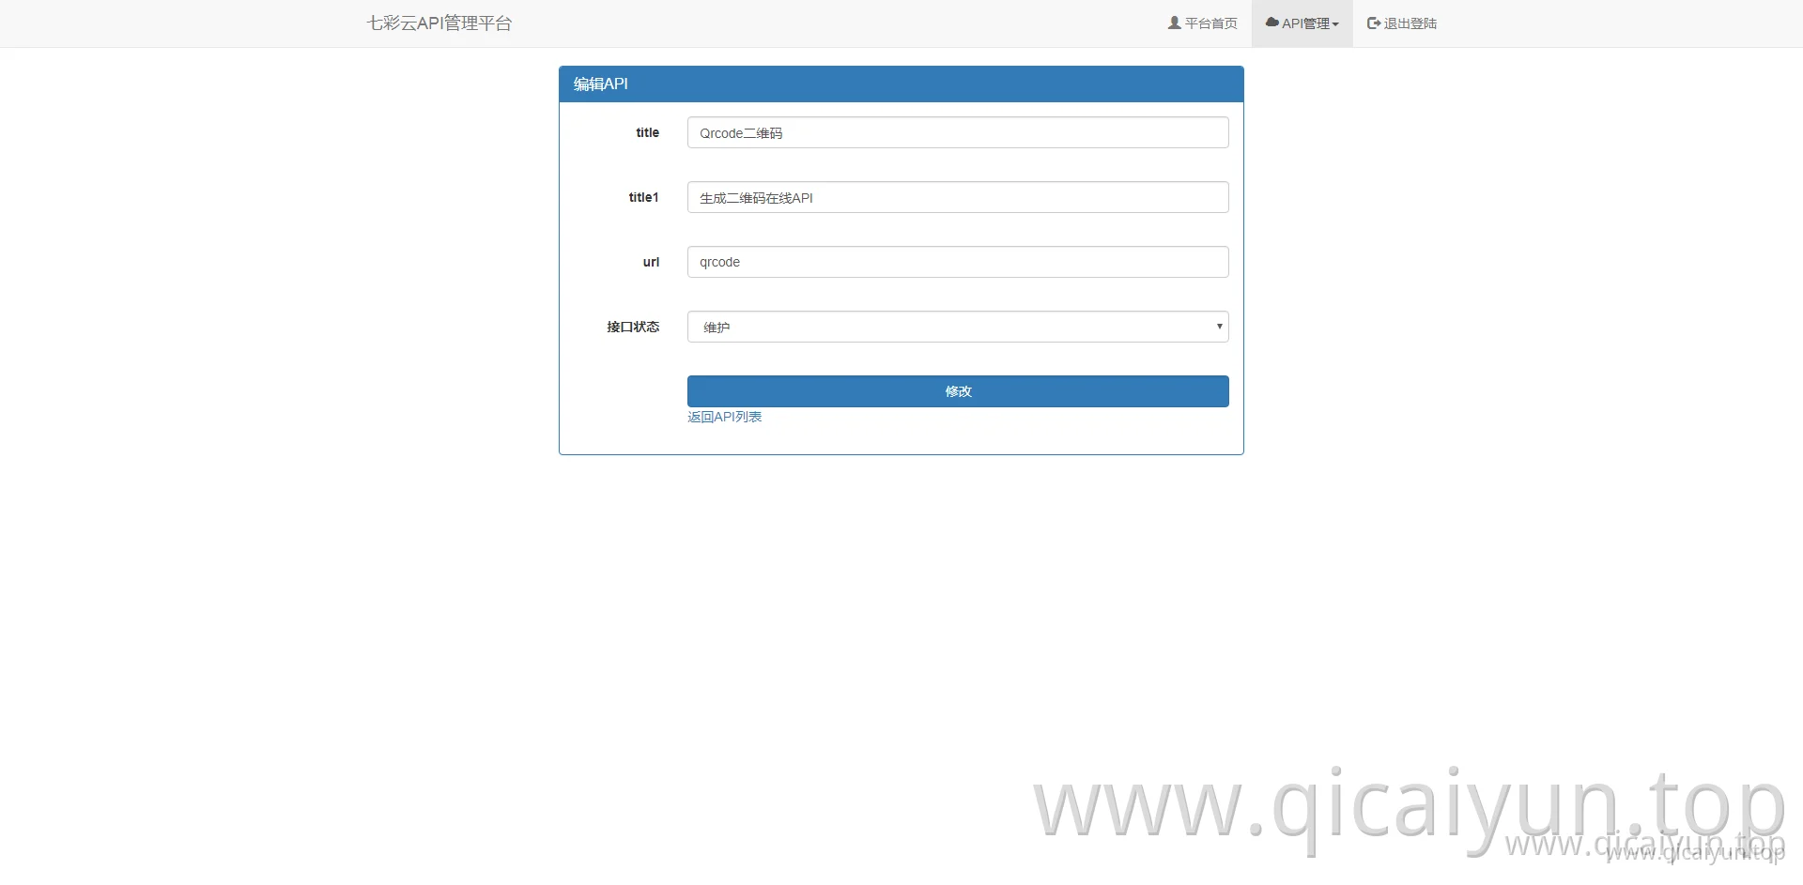The height and width of the screenshot is (885, 1803).
Task: Select 退出登陆 to sign out
Action: tap(1402, 23)
